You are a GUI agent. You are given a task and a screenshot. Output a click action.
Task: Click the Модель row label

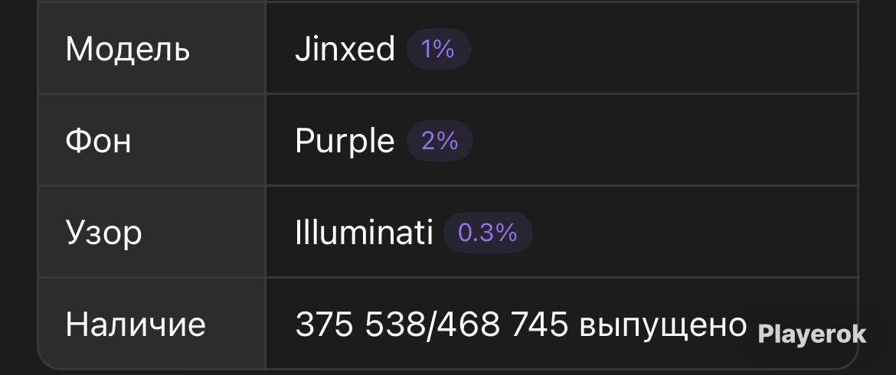tap(127, 50)
